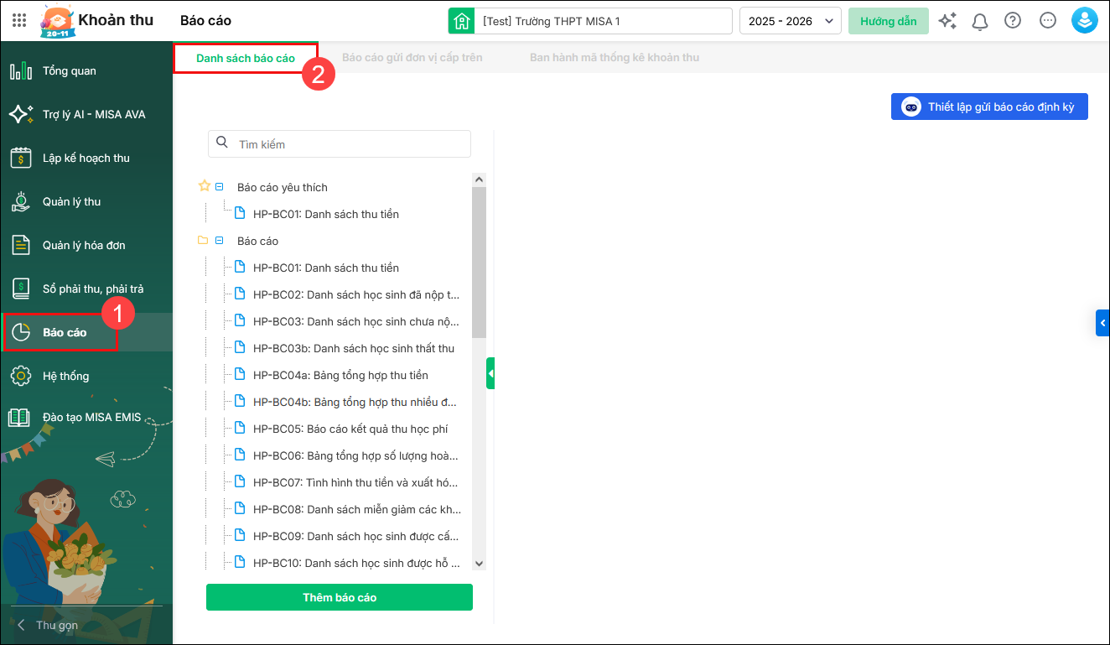
Task: Expand the blue side panel arrow
Action: pyautogui.click(x=1102, y=323)
